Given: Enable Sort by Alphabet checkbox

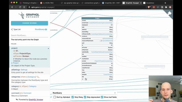Looking at the screenshot, I should 55,97.
